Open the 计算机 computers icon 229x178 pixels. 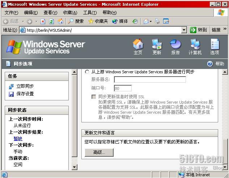tap(195, 44)
